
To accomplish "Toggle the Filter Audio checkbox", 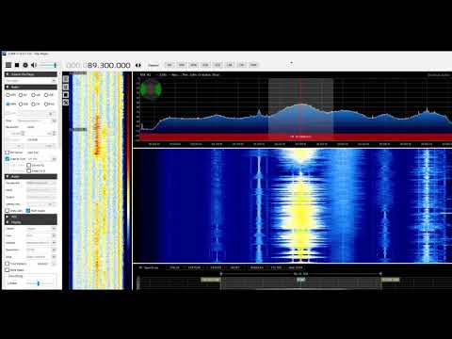I will [28, 211].
